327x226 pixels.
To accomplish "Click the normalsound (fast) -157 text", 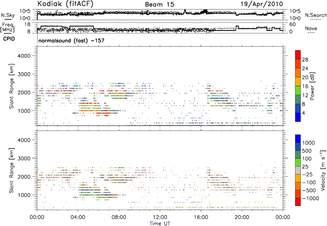I will coord(71,40).
